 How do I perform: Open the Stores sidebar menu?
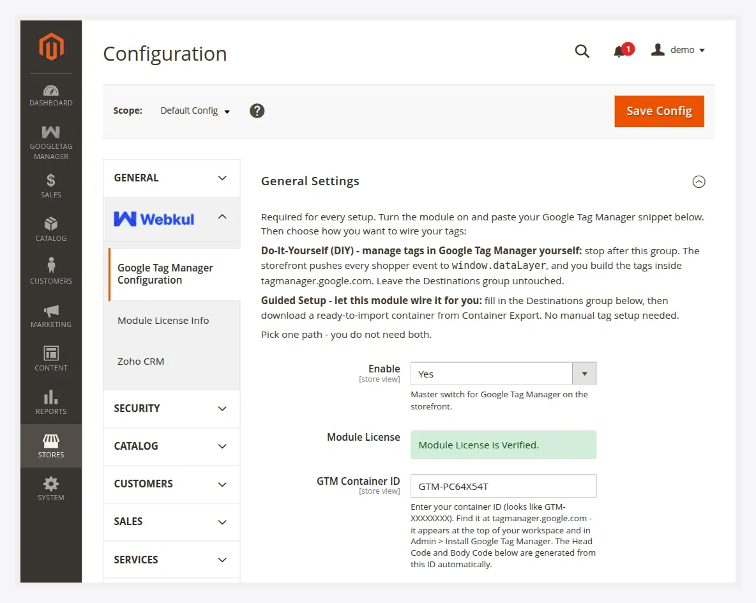(x=51, y=446)
